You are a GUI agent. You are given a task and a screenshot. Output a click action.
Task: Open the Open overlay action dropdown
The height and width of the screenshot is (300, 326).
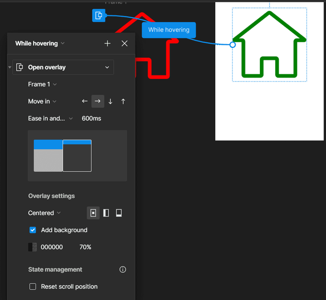[x=63, y=67]
